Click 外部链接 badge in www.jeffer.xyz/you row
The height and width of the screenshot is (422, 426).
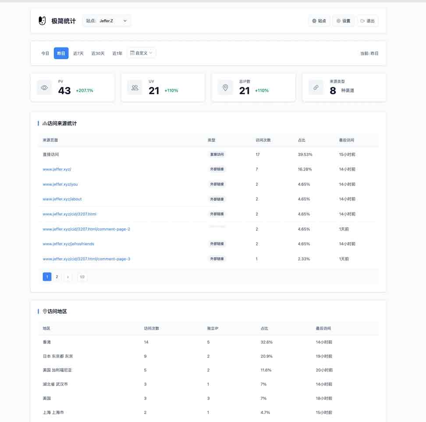point(217,184)
